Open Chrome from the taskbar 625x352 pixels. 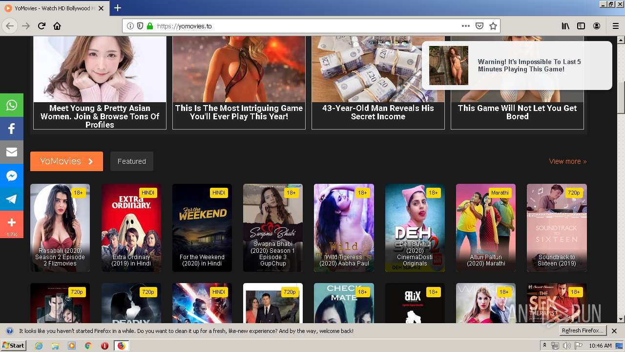(88, 346)
